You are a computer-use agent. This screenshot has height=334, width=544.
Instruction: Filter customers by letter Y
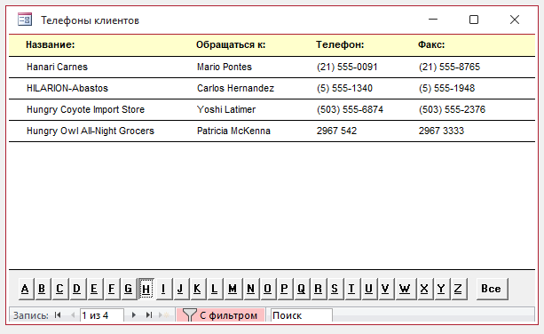[442, 289]
